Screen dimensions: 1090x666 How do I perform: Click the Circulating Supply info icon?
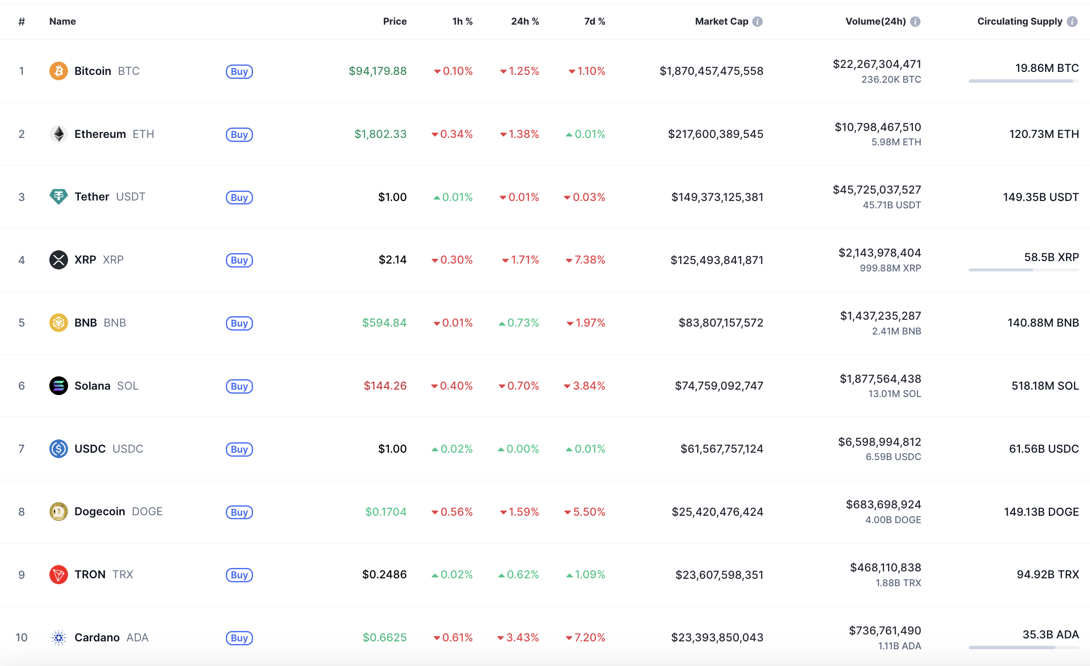(x=1072, y=21)
